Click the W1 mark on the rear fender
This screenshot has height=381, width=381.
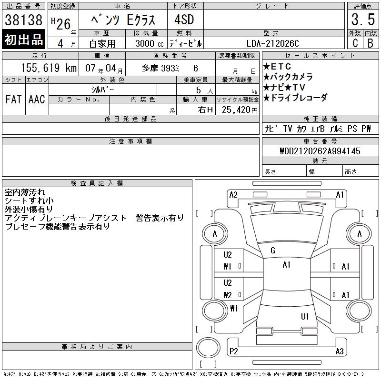234,308
